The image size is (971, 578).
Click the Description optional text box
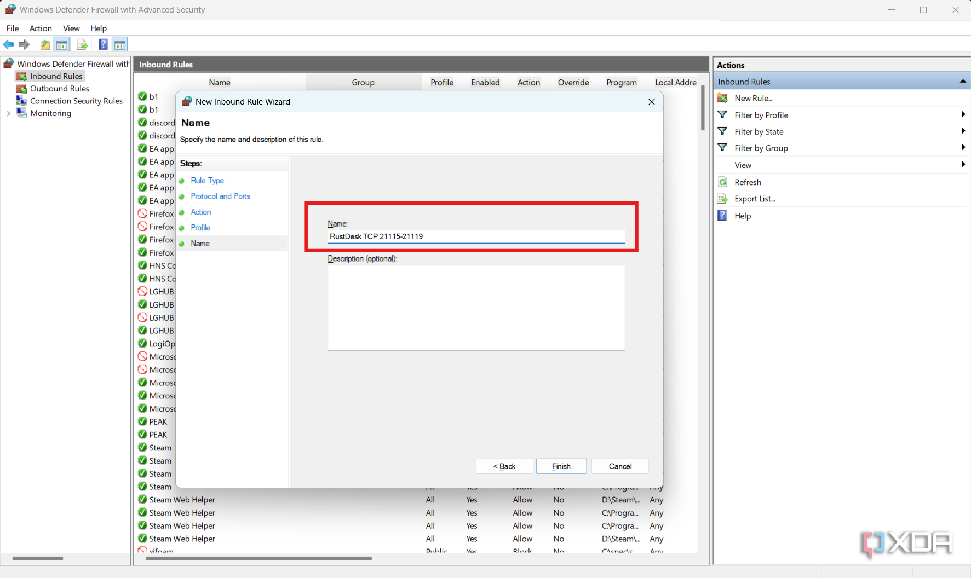[x=476, y=308]
